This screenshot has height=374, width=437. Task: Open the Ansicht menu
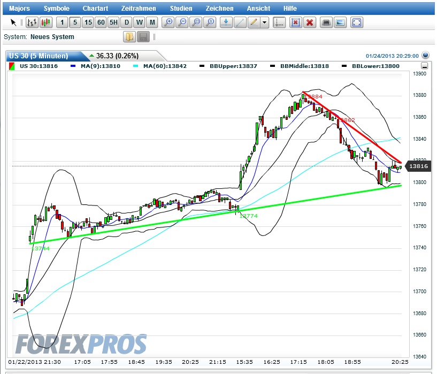pyautogui.click(x=259, y=9)
